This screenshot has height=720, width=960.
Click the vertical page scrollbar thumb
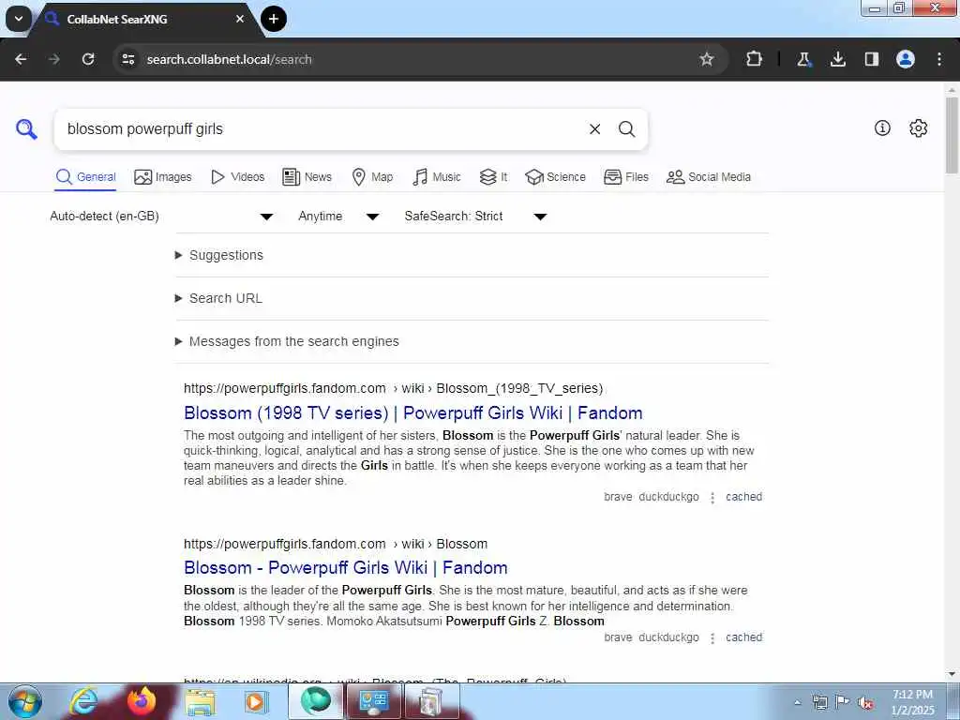pyautogui.click(x=952, y=135)
